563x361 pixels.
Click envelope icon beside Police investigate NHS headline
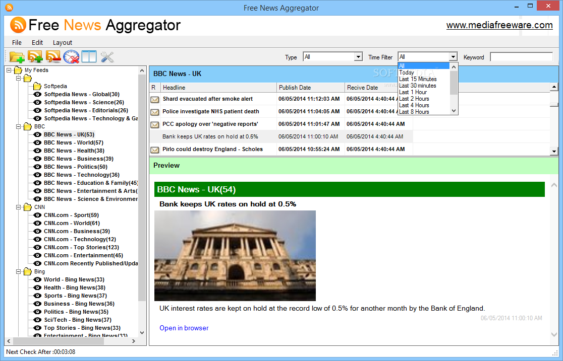[x=155, y=112]
